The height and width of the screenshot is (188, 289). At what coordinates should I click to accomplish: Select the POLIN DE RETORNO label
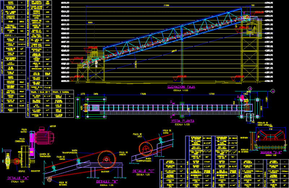[63, 184]
